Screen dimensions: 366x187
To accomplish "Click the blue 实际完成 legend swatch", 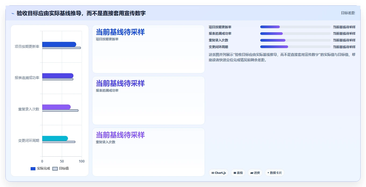I will point(33,169).
